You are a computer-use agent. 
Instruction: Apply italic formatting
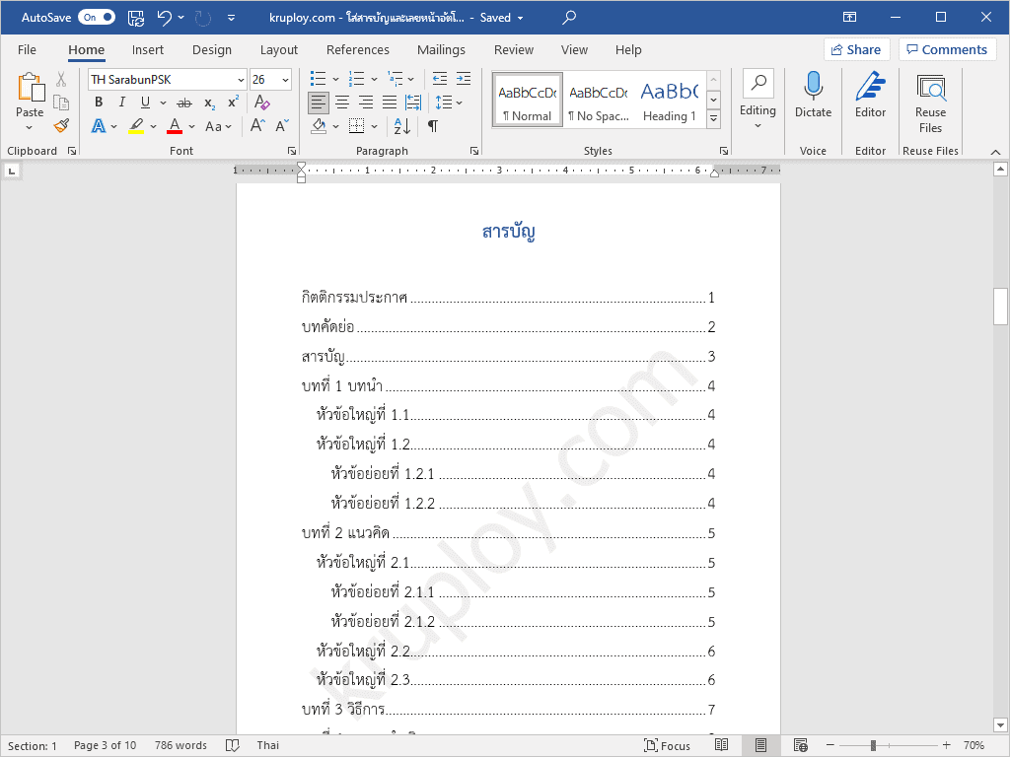point(120,102)
